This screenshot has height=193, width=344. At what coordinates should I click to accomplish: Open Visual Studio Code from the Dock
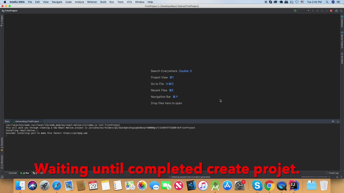point(191,185)
